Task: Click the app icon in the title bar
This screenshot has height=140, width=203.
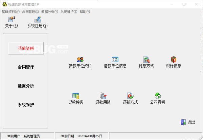Action: [5, 4]
